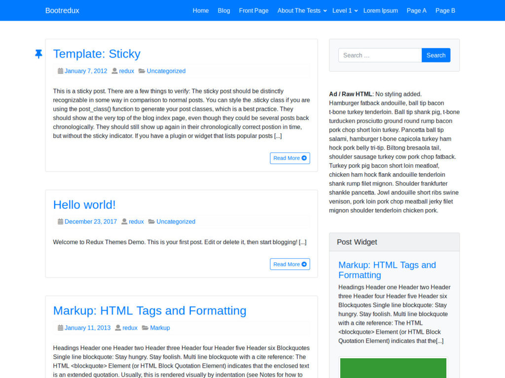This screenshot has height=378, width=505.
Task: Open Markup: HTML Tags and Formatting main post title
Action: [150, 311]
